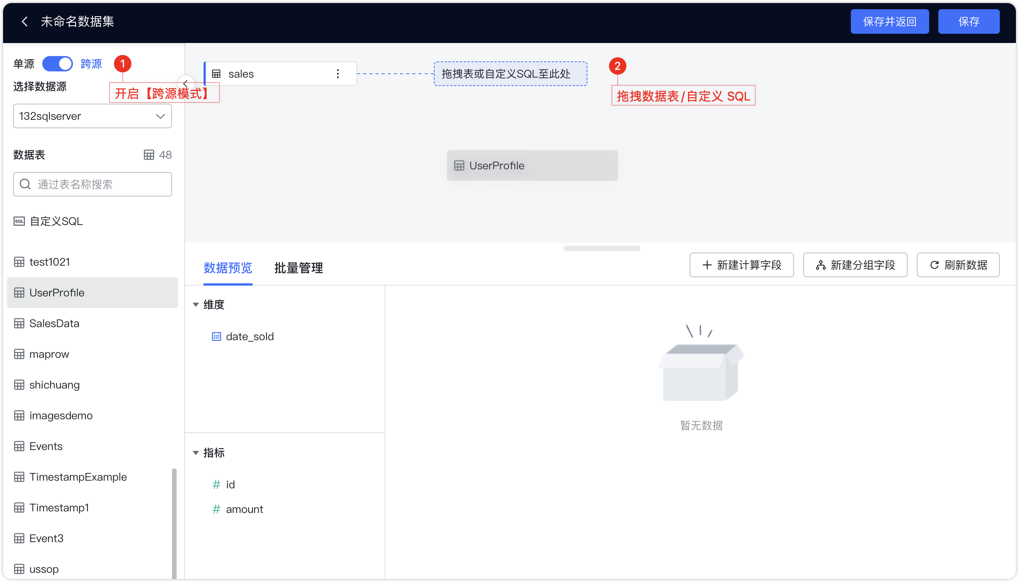Image resolution: width=1019 pixels, height=582 pixels.
Task: Click the 未命名数据集 title
Action: tap(78, 21)
